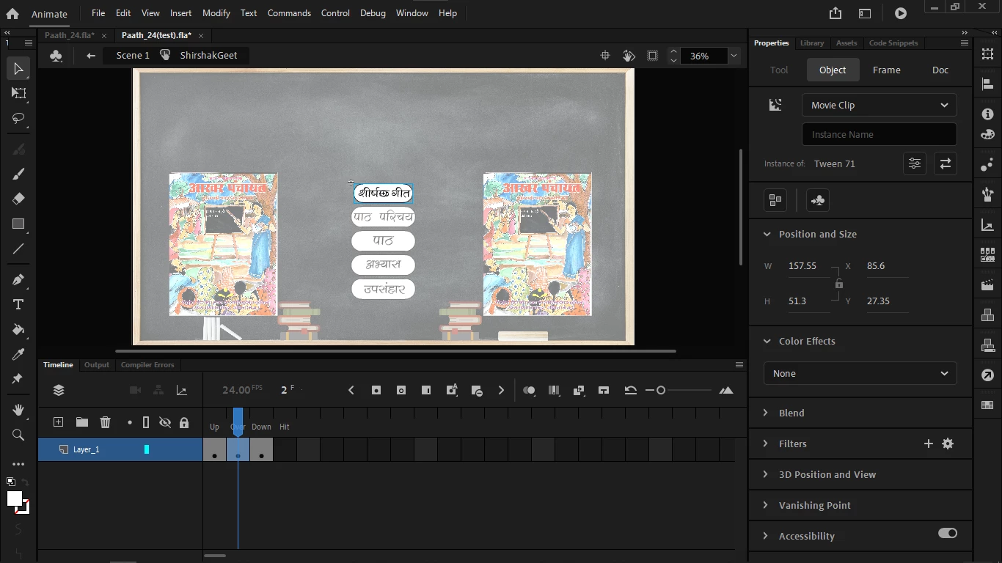Add a new filter with plus
This screenshot has height=563, width=1002.
click(928, 444)
